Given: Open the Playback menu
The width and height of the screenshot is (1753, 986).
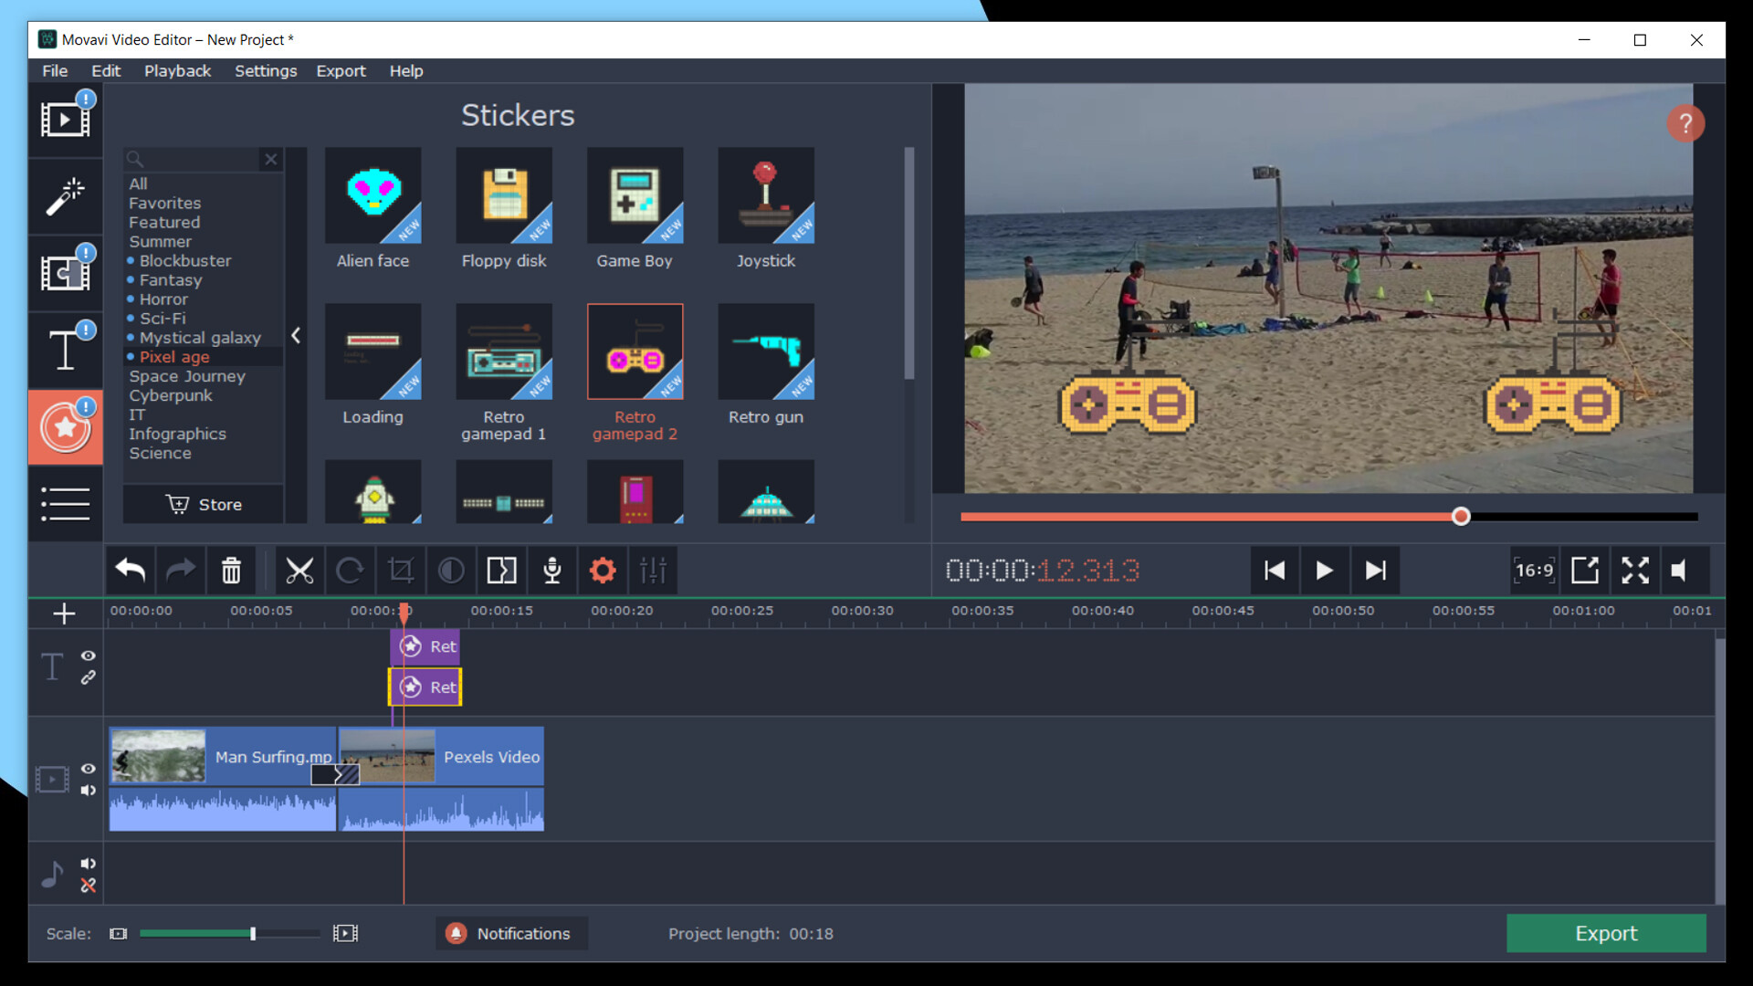Looking at the screenshot, I should click(x=177, y=70).
